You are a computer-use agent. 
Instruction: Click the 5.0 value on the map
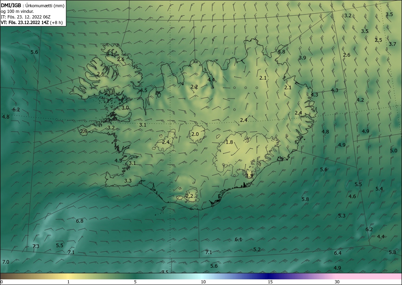click(394, 150)
